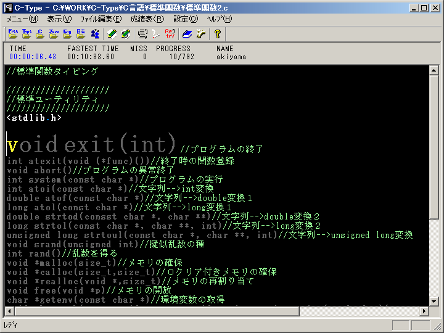The image size is (444, 333).
Task: Click the red Retry icon
Action: (170, 34)
